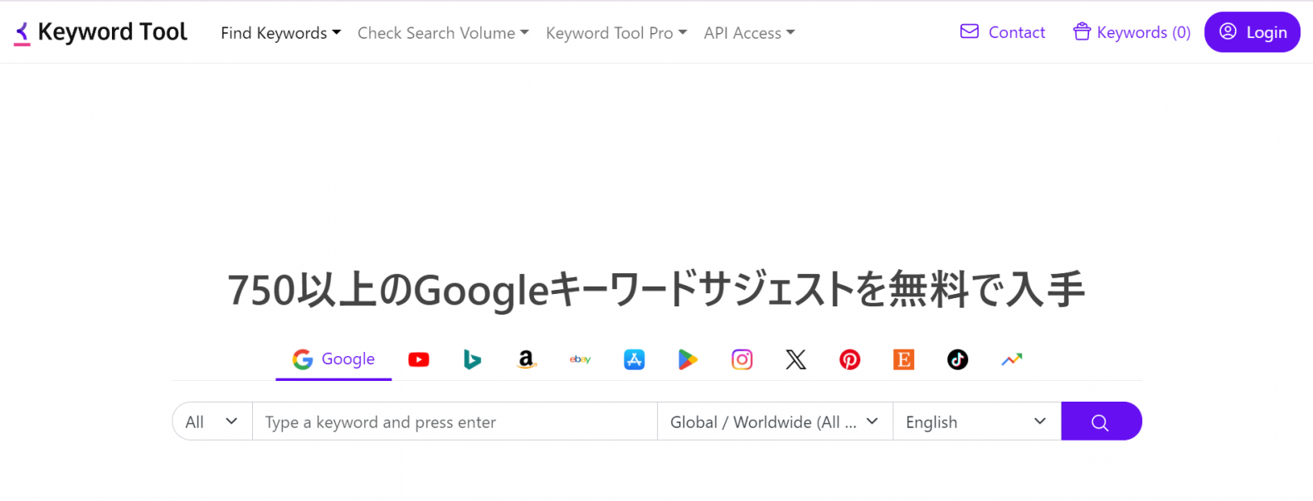This screenshot has height=501, width=1313.
Task: Select the YouTube keyword source icon
Action: coord(419,359)
